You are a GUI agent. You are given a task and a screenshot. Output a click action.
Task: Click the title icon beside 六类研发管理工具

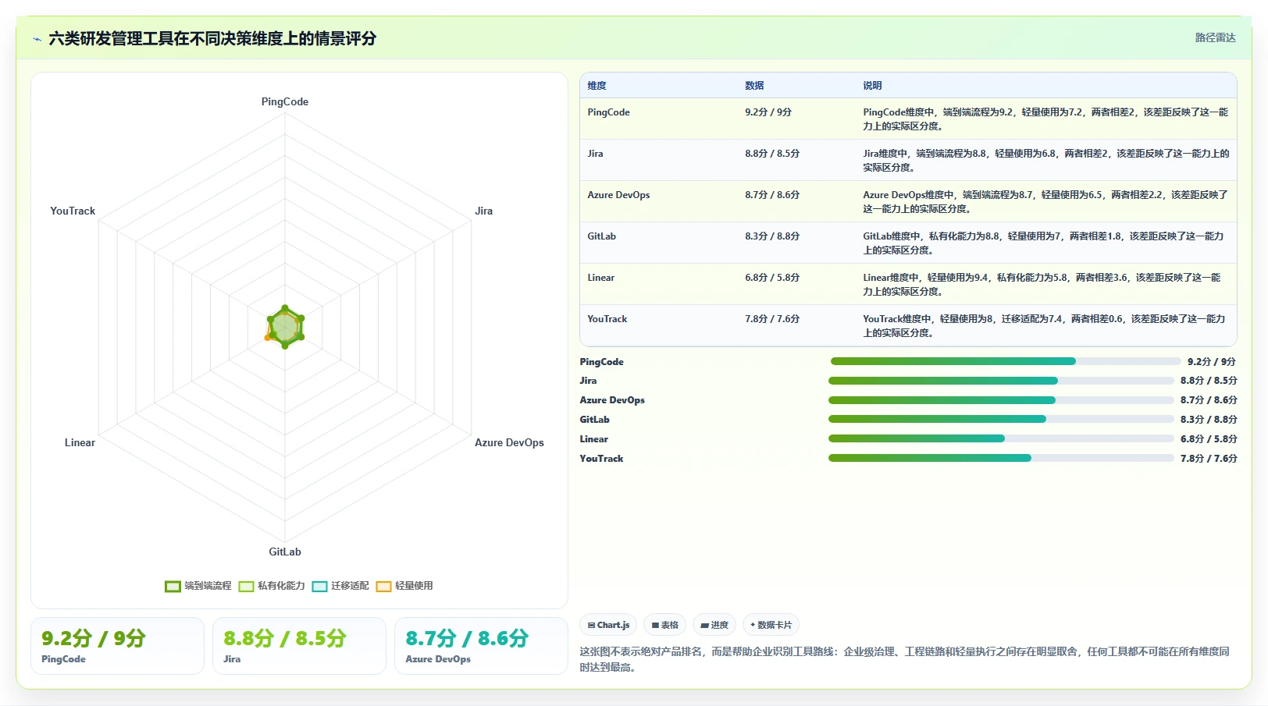click(37, 39)
